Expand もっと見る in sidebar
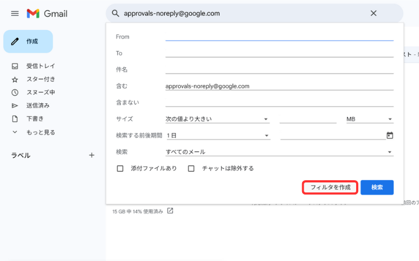This screenshot has height=261, width=419. tap(40, 132)
